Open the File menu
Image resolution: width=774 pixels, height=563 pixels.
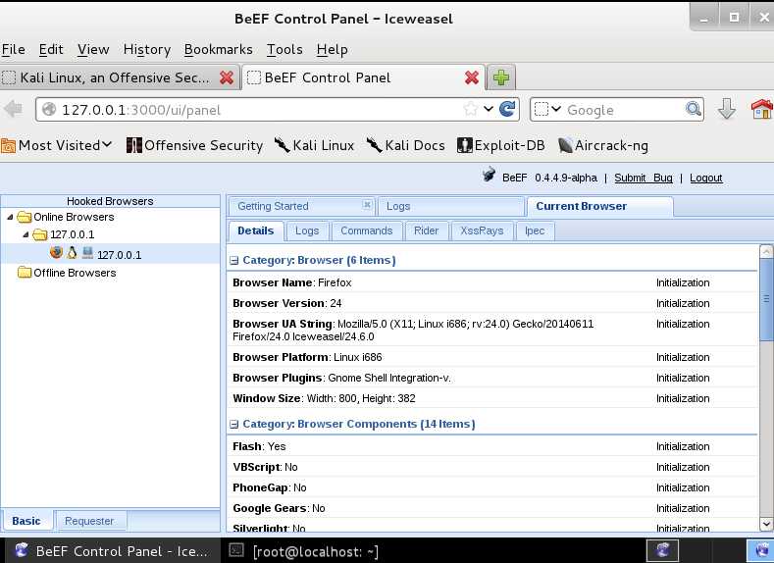click(14, 49)
